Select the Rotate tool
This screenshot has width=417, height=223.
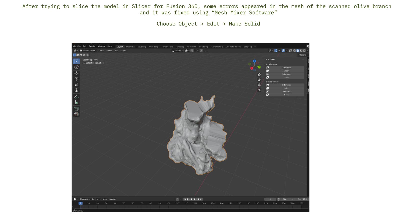tap(76, 79)
